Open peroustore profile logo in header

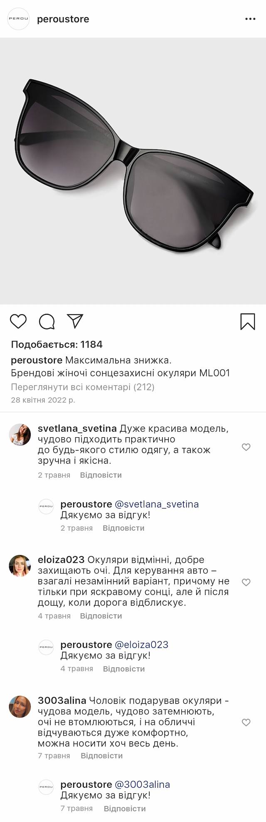[19, 19]
